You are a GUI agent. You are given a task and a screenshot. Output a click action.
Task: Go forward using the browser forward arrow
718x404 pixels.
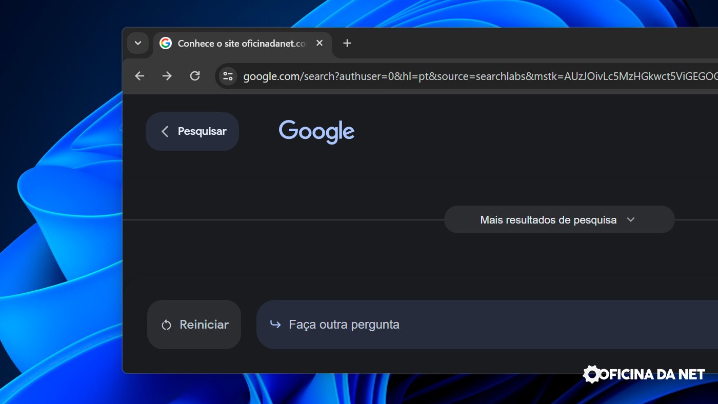(167, 76)
